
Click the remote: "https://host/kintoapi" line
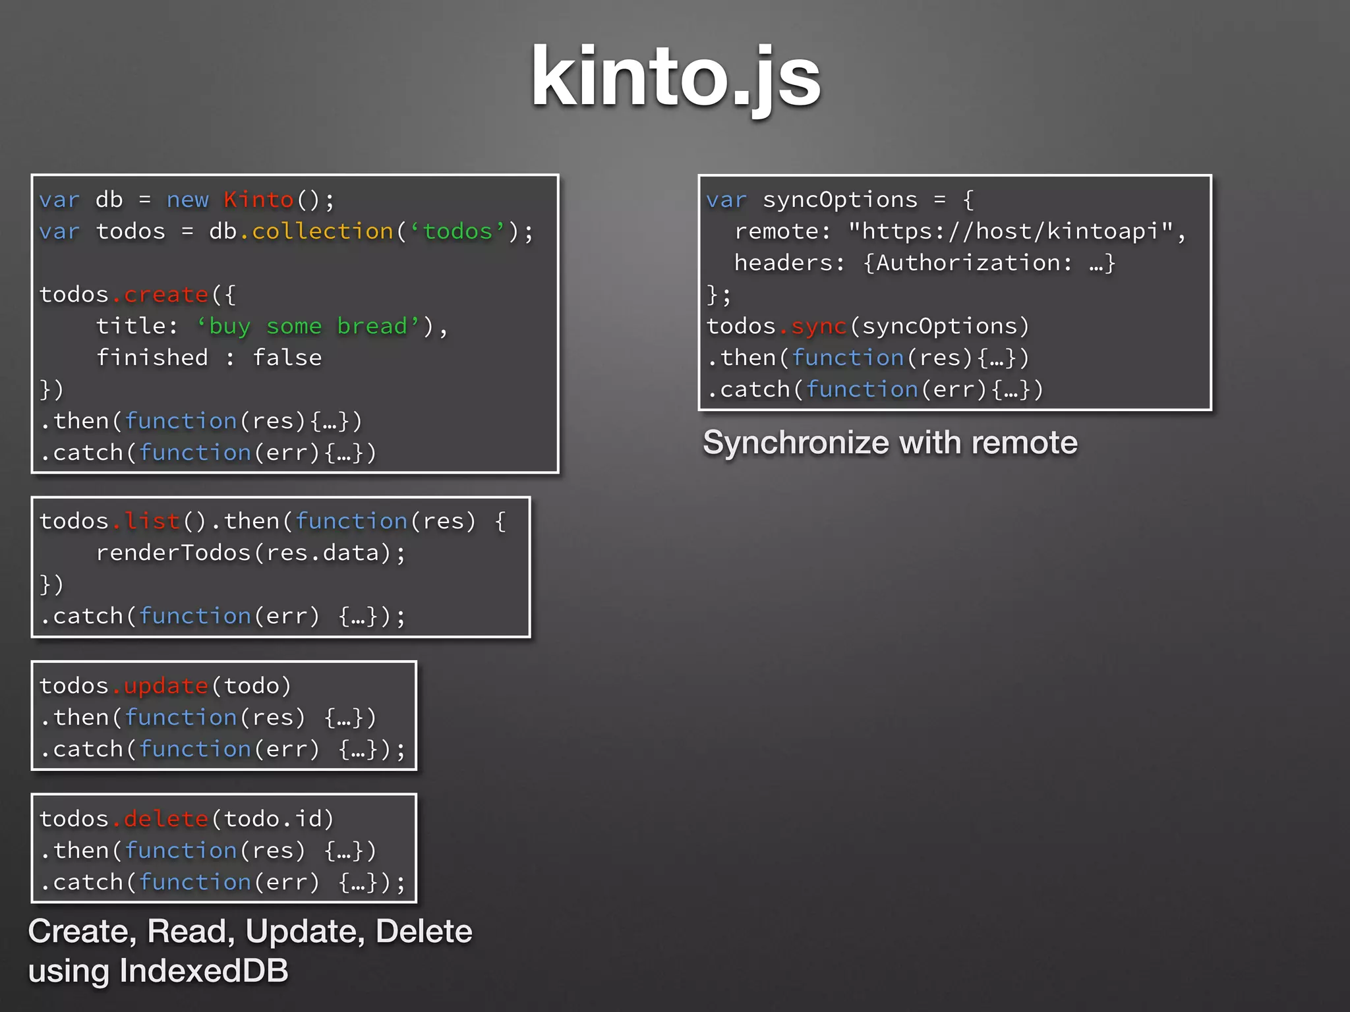960,231
